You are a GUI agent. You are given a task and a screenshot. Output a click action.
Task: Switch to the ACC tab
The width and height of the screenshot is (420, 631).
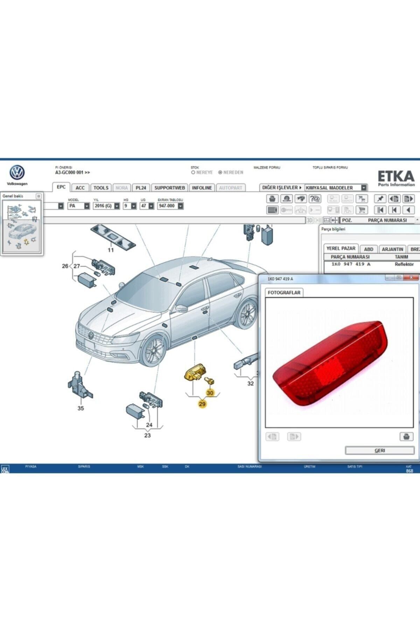click(x=80, y=188)
